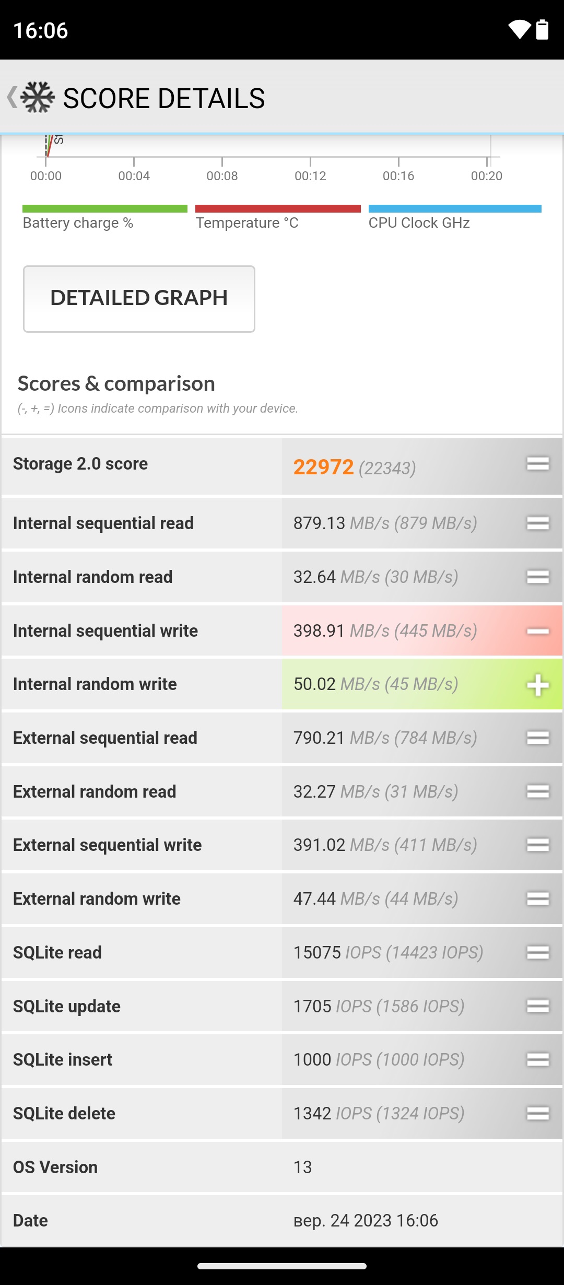Select the red Temperature °C legend bar
The height and width of the screenshot is (1285, 564).
coord(278,209)
